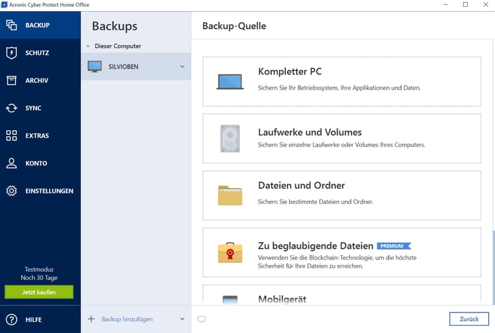495x333 pixels.
Task: Click the vertical scrollbar in source list
Action: point(493,266)
